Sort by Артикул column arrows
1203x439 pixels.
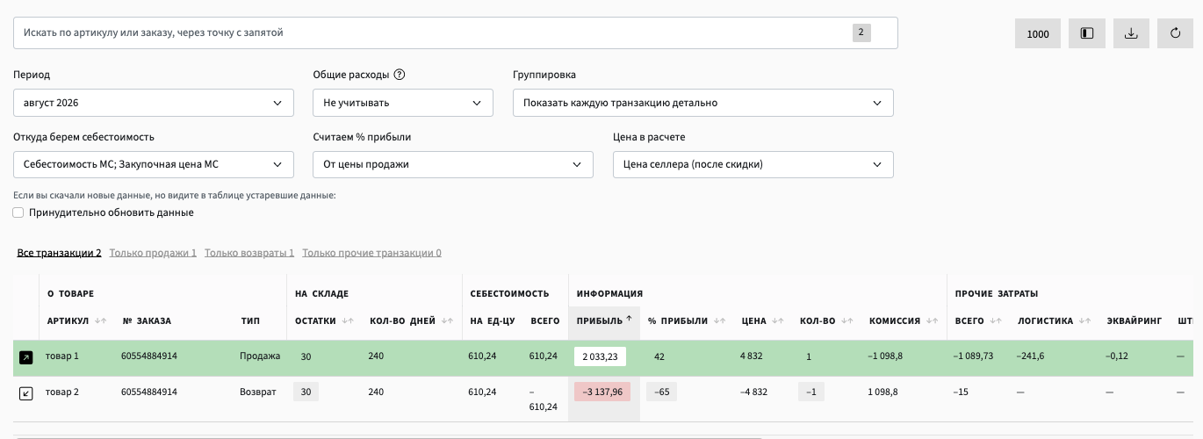(100, 321)
